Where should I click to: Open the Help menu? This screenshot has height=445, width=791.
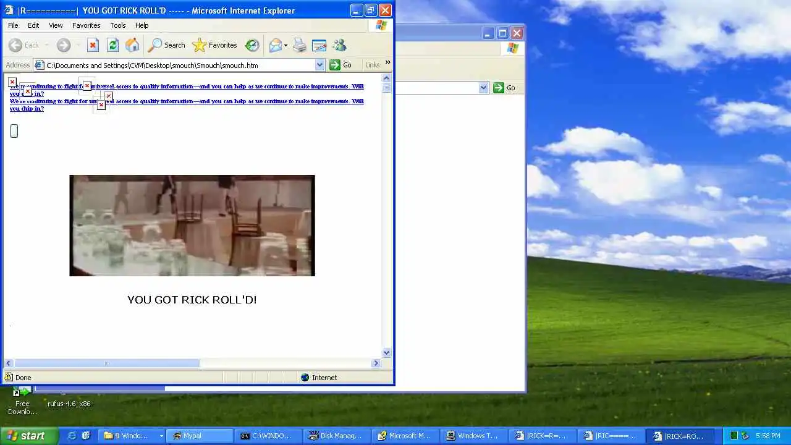(x=142, y=25)
